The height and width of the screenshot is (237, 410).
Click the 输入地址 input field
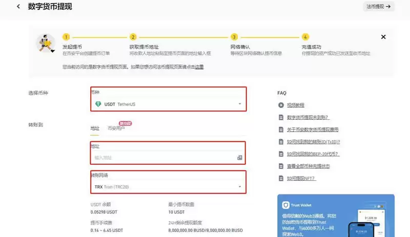point(164,158)
